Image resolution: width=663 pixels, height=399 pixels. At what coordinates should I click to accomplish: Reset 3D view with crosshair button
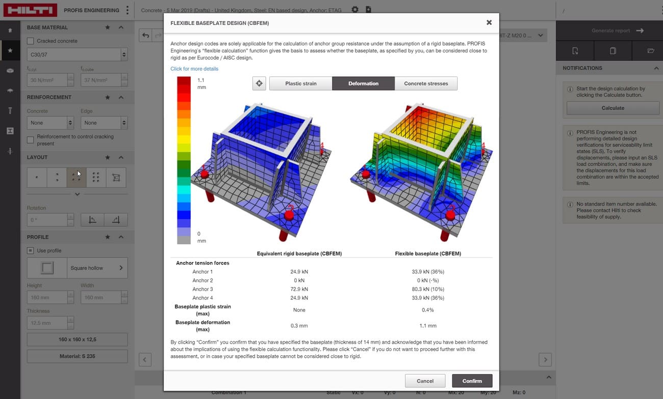259,83
